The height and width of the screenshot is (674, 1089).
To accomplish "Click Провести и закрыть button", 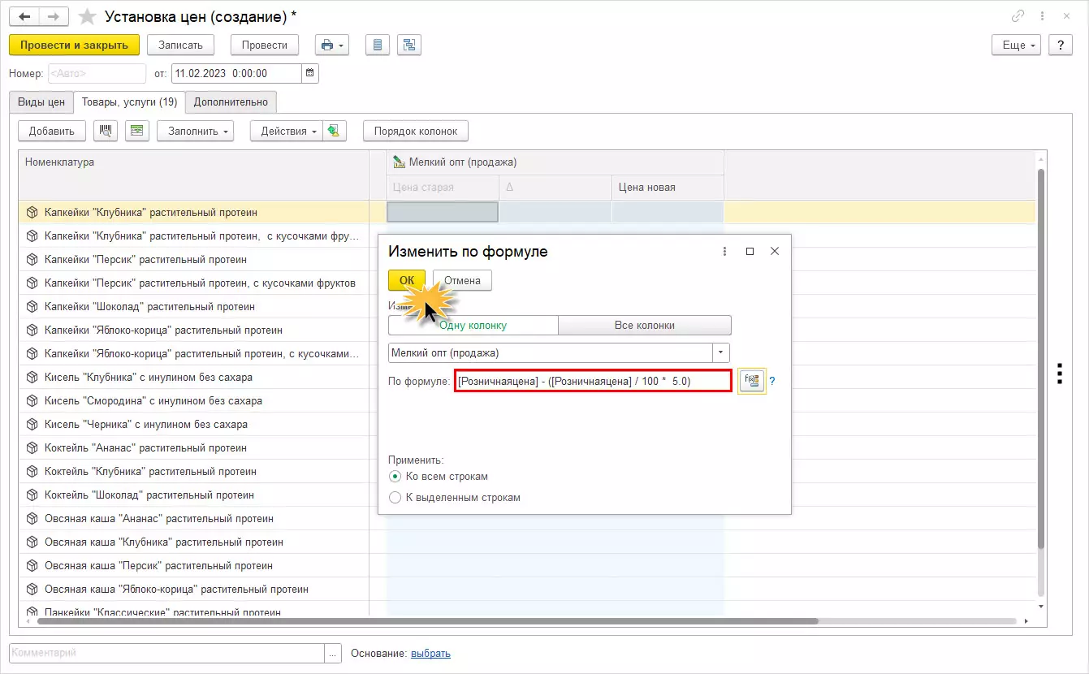I will [74, 45].
